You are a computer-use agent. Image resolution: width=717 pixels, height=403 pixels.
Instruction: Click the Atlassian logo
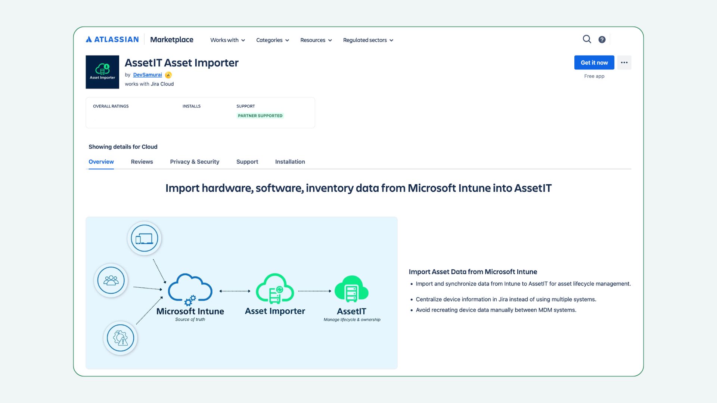pos(112,40)
